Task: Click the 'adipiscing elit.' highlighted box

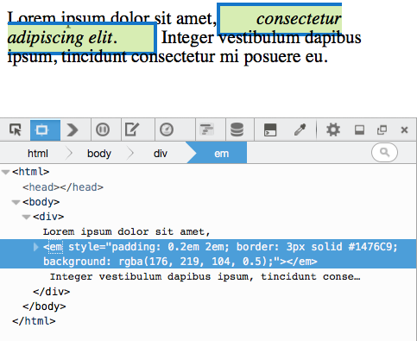Action: click(81, 38)
